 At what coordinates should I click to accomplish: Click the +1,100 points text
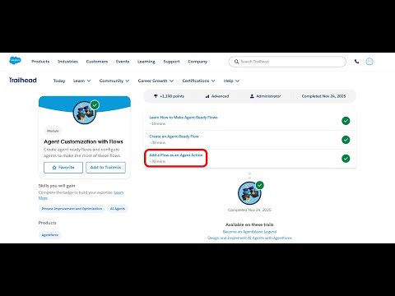172,96
